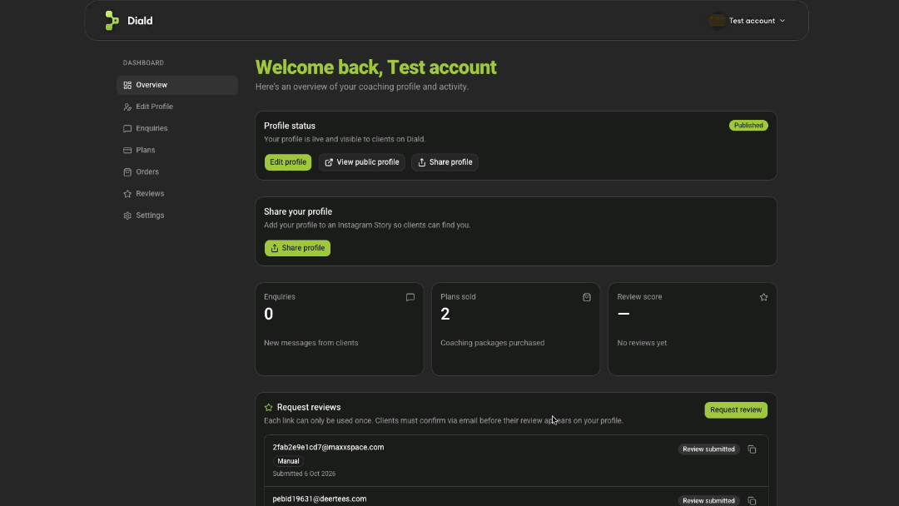The width and height of the screenshot is (899, 506).
Task: Select Overview in the sidebar
Action: [177, 85]
